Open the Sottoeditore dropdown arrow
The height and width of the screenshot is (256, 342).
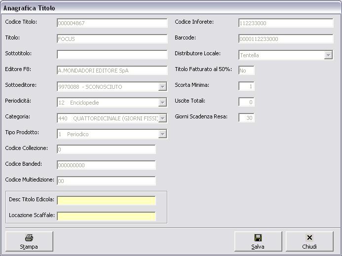[162, 87]
